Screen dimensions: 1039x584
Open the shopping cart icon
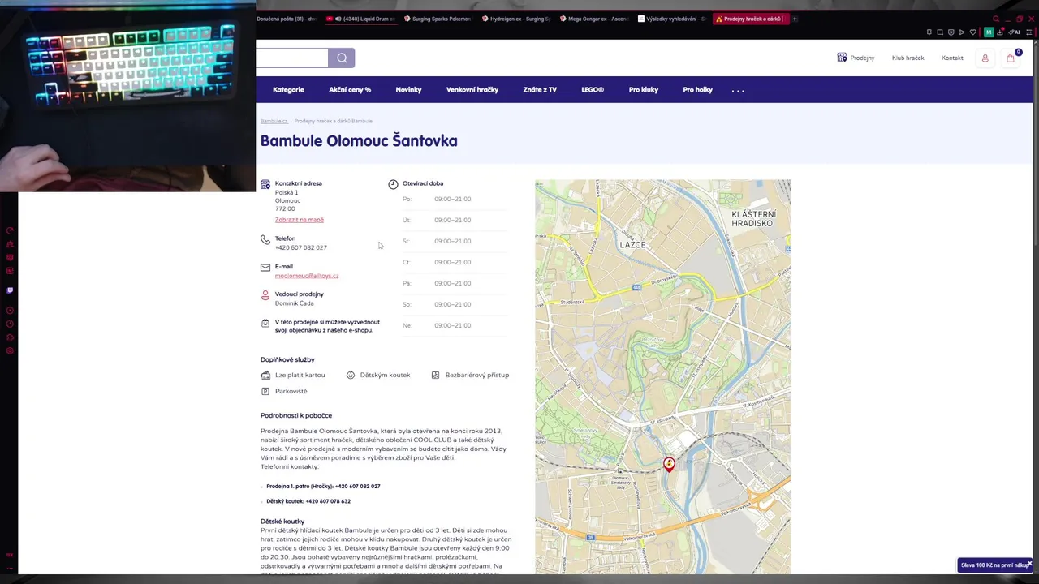pos(1011,58)
